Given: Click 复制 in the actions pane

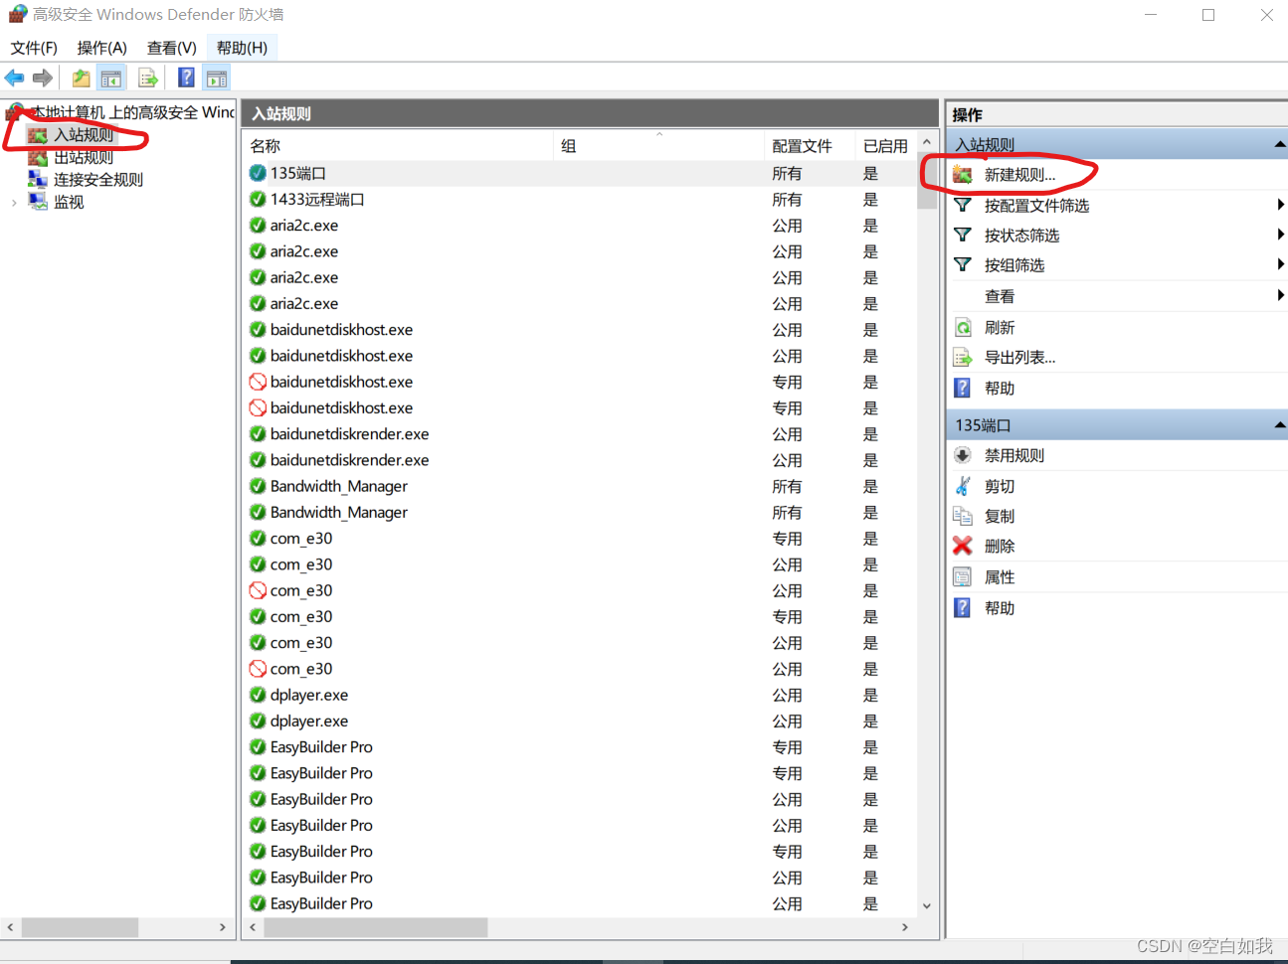Looking at the screenshot, I should coord(1000,517).
